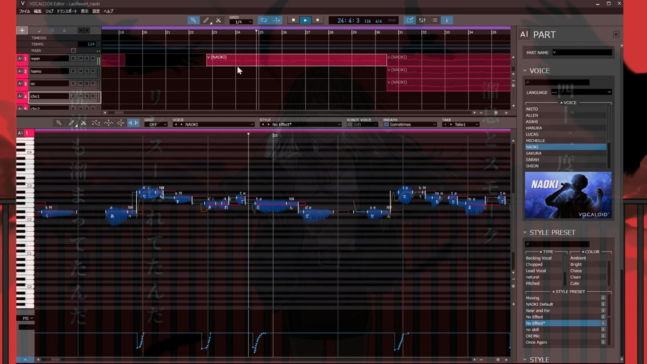Toggle the Breath checkbox
Screen dimensions: 647x364
pos(386,125)
